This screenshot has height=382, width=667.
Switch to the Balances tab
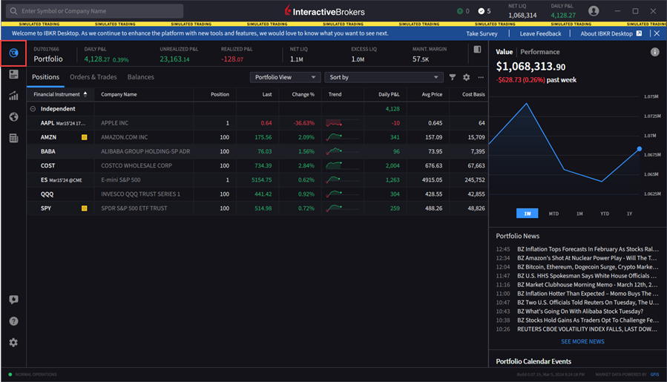pyautogui.click(x=140, y=77)
